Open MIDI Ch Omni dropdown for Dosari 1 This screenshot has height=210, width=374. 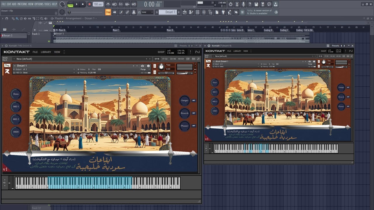[x=44, y=73]
